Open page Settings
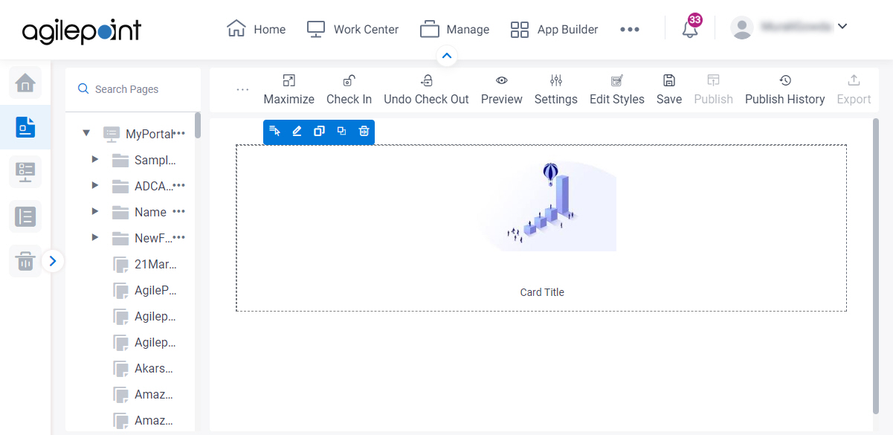 pyautogui.click(x=556, y=90)
